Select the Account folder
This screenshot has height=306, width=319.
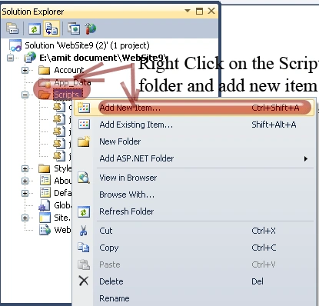click(68, 70)
